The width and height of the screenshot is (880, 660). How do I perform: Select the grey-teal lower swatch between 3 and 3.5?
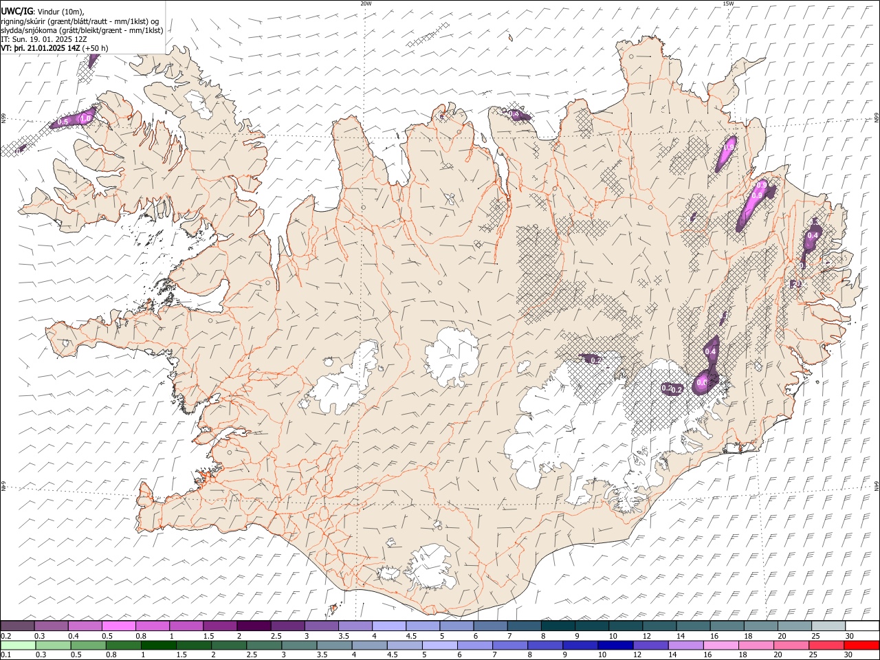pos(299,645)
